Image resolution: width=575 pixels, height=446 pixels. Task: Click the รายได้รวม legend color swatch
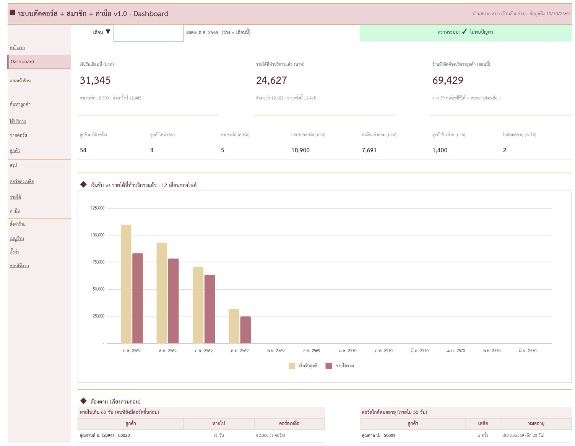[328, 366]
